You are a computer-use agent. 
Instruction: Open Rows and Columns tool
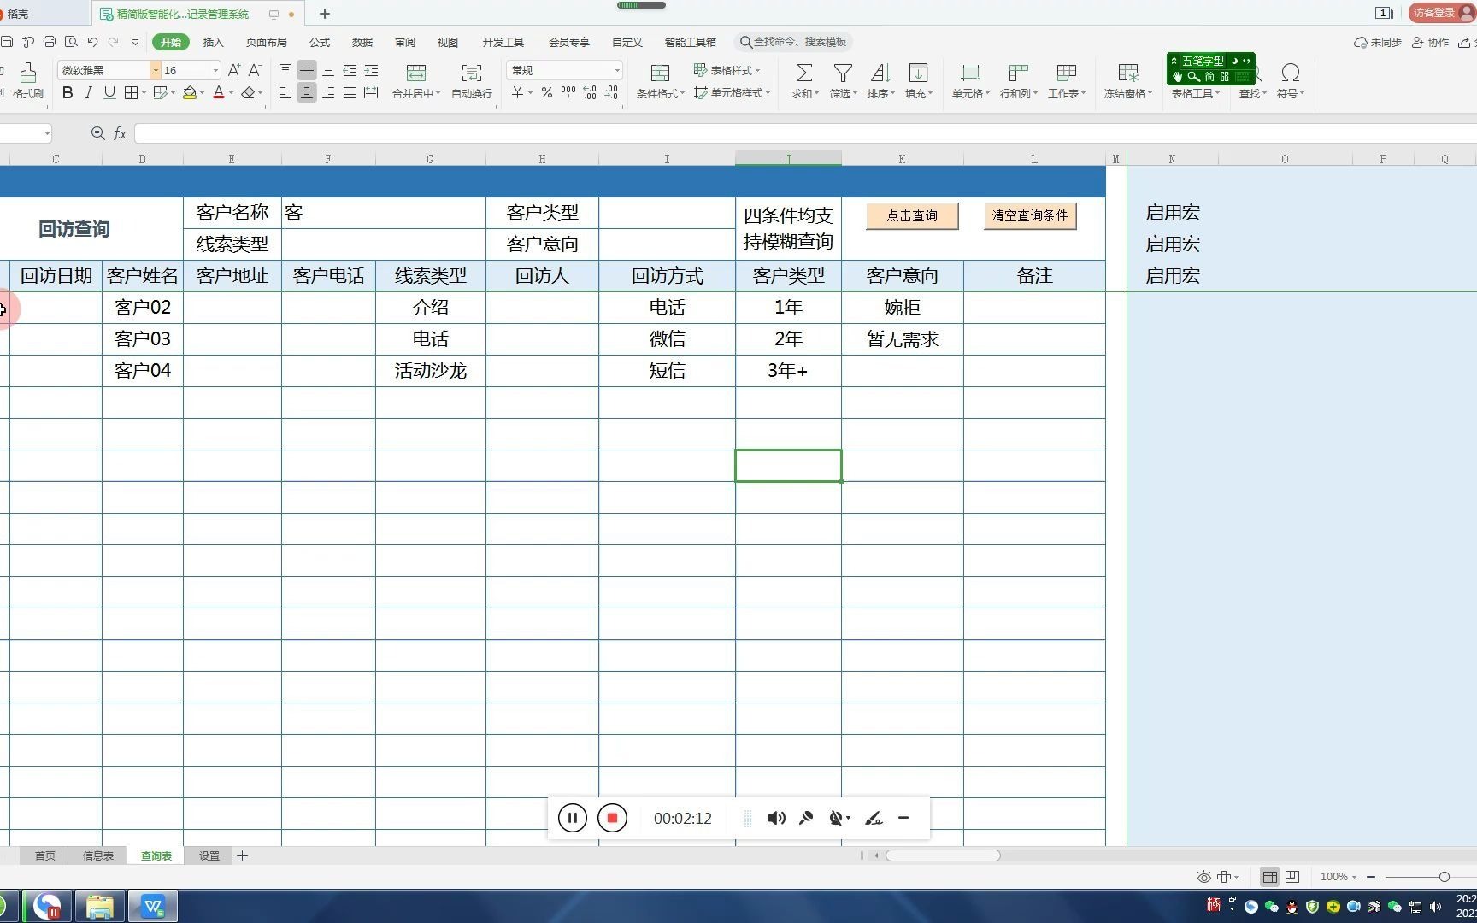(x=1018, y=80)
